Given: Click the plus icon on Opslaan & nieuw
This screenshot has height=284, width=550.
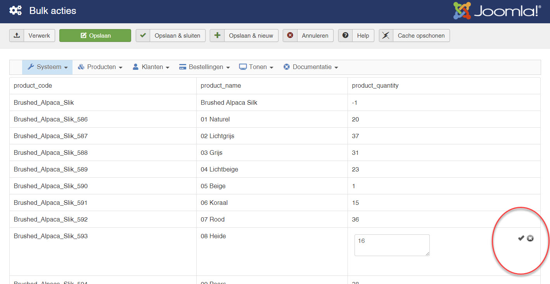Looking at the screenshot, I should (217, 36).
